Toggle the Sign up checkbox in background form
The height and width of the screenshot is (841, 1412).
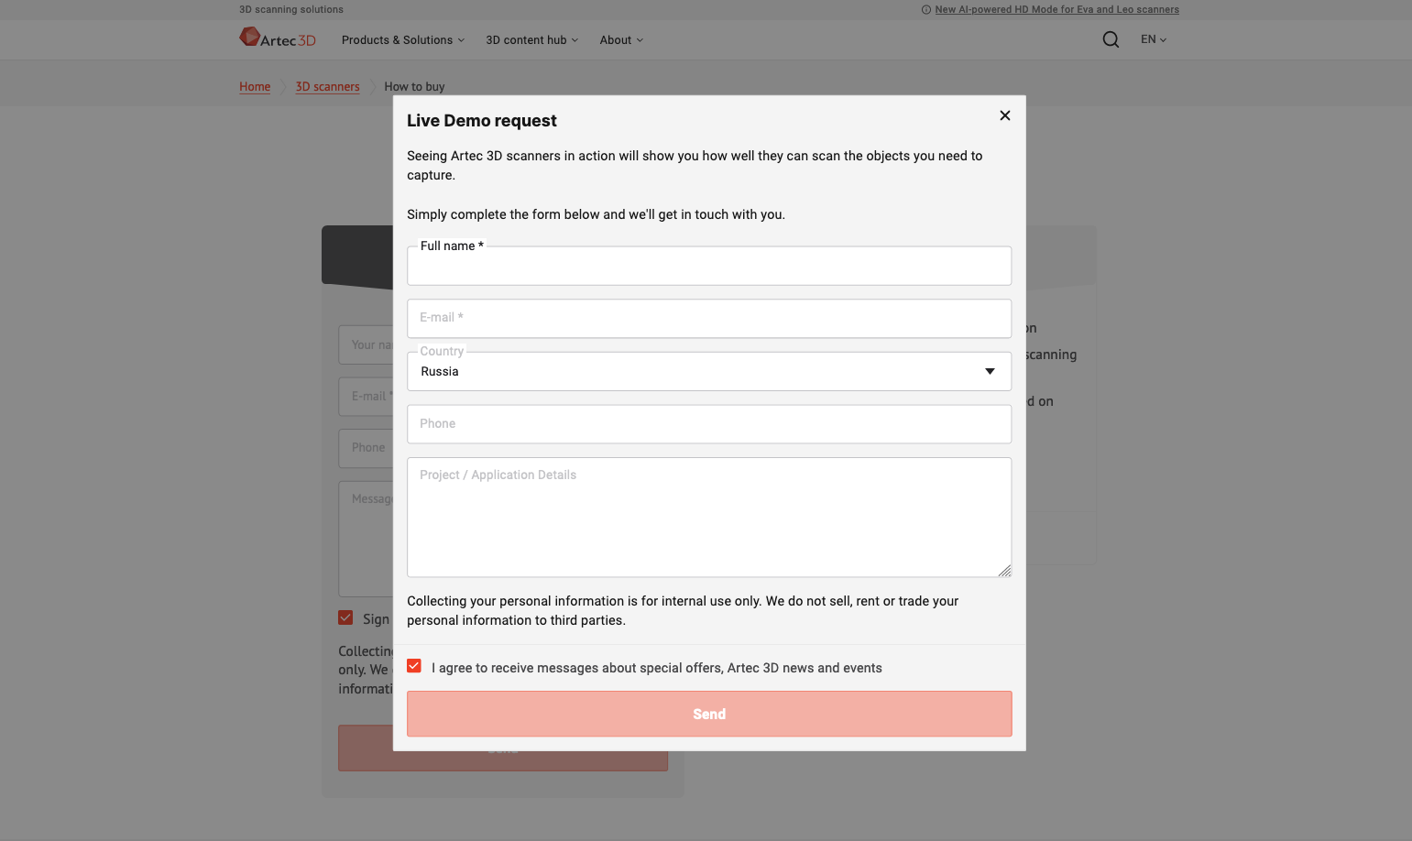[345, 618]
